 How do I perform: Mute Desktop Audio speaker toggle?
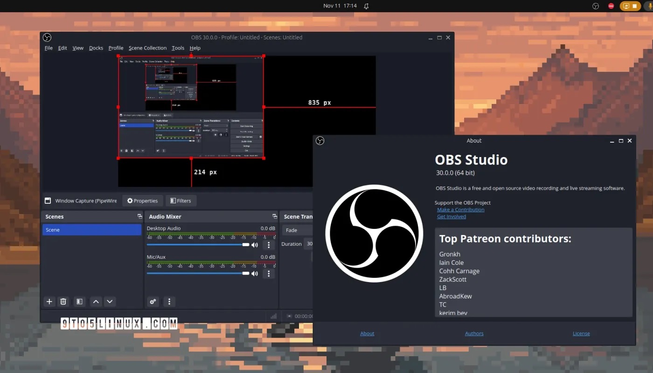[255, 245]
